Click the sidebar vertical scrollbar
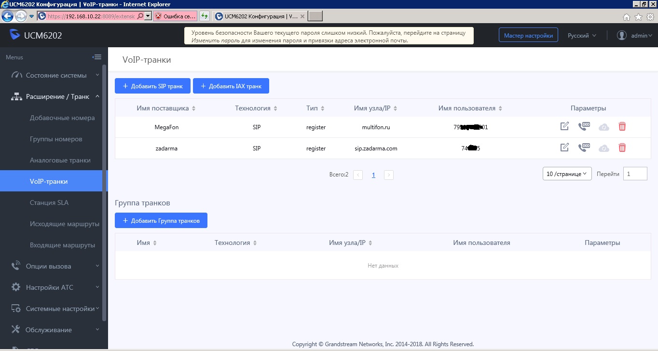 (105, 193)
